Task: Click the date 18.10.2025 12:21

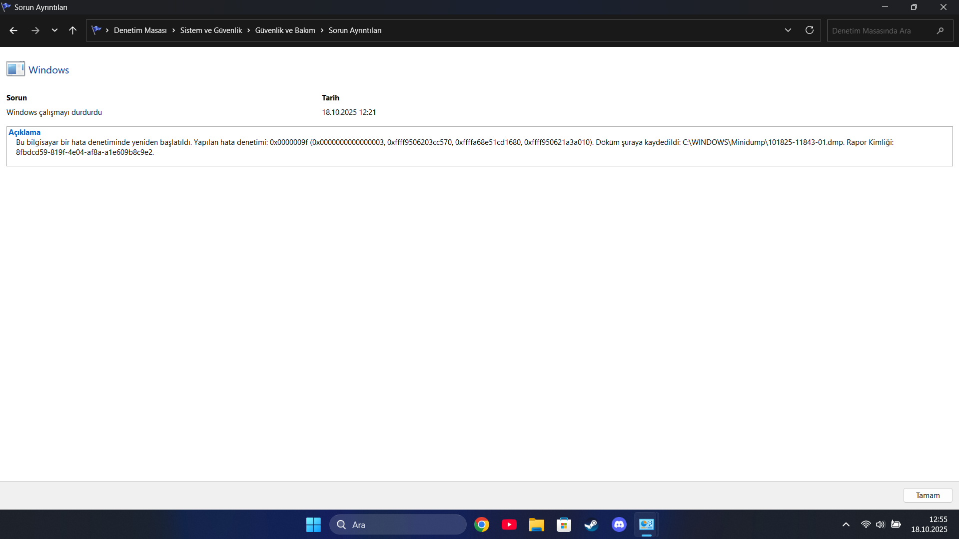Action: pos(349,112)
